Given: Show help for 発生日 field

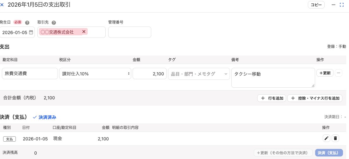Looking at the screenshot, I should (27, 23).
